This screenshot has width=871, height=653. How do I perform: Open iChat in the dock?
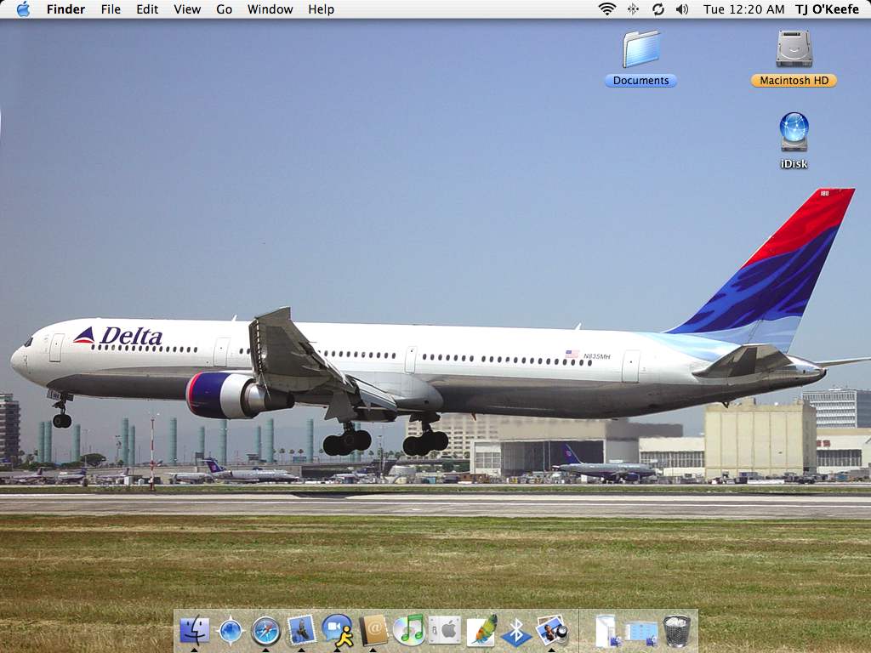click(338, 630)
